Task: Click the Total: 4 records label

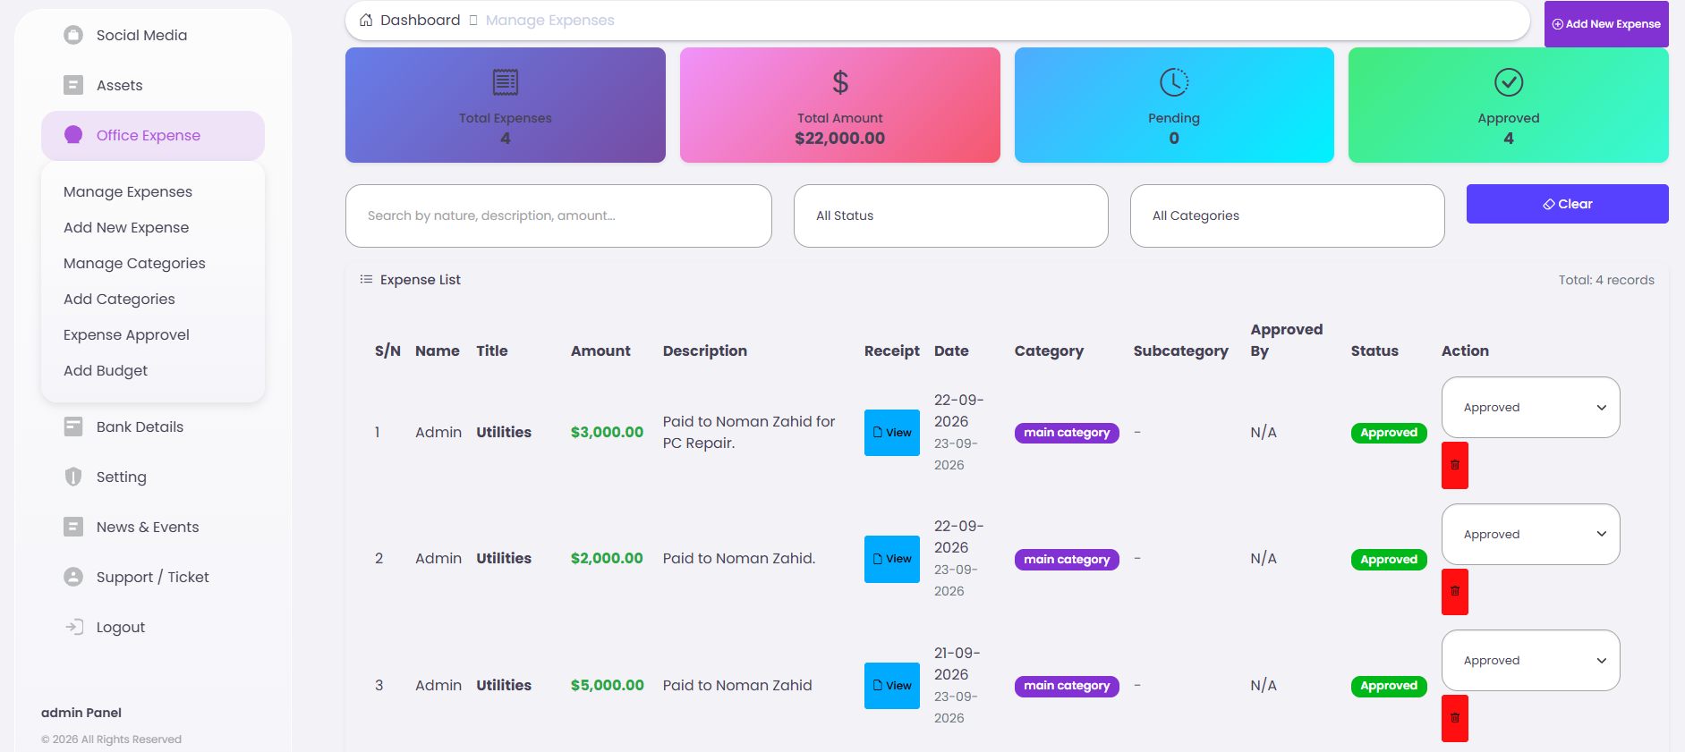Action: pos(1606,280)
